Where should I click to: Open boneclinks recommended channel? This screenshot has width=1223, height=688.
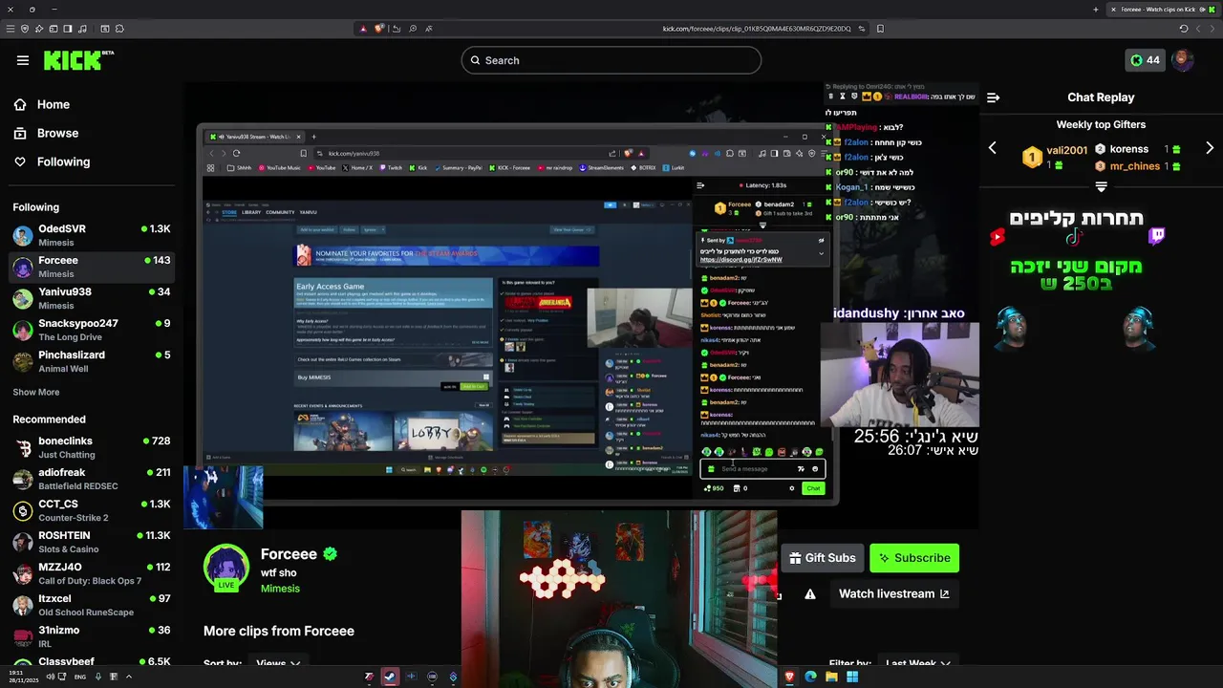coord(92,447)
